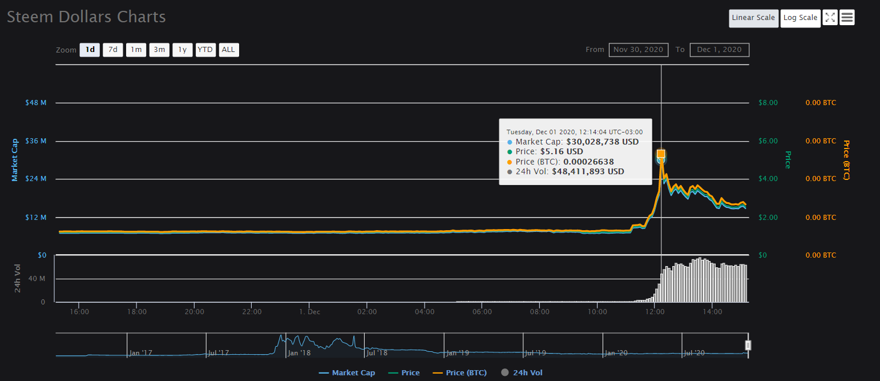Set zoom to 3m
The height and width of the screenshot is (381, 880).
coord(159,50)
